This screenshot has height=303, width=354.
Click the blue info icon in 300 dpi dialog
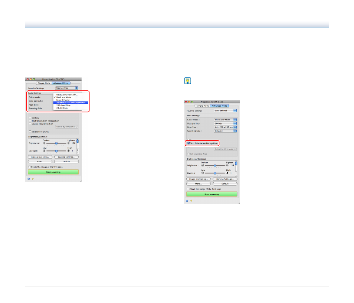(x=187, y=201)
